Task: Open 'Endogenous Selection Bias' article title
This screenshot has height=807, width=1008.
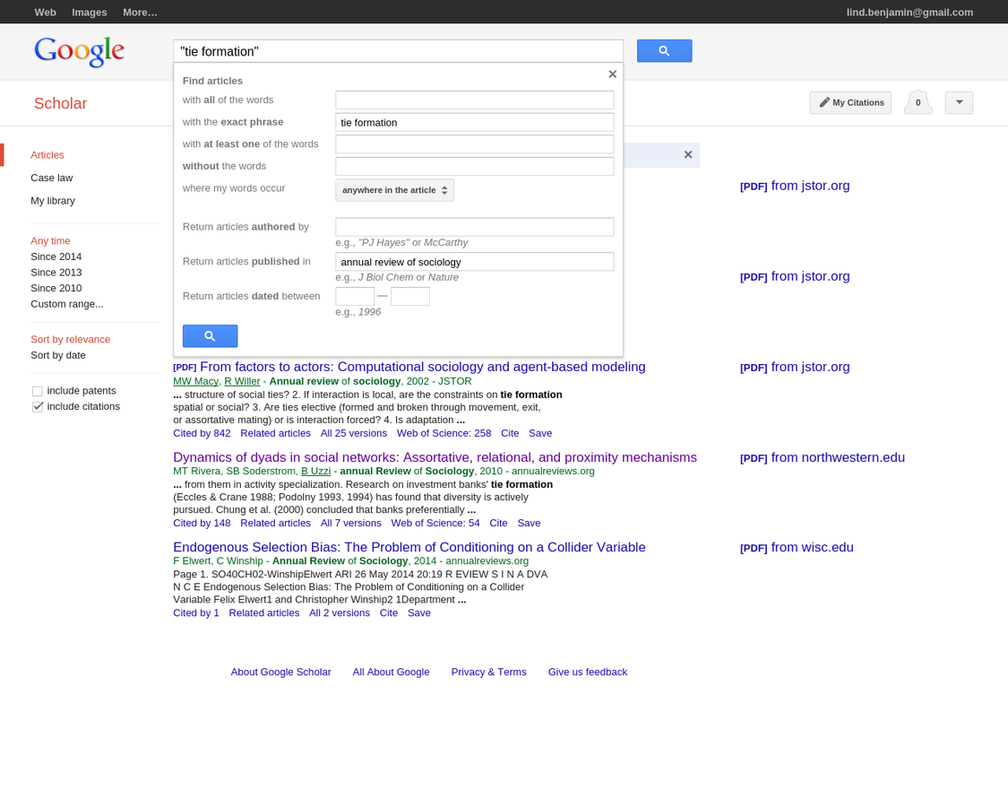Action: click(x=409, y=547)
